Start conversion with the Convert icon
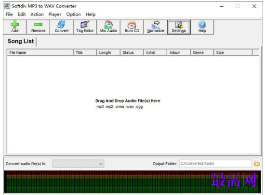 (x=62, y=27)
